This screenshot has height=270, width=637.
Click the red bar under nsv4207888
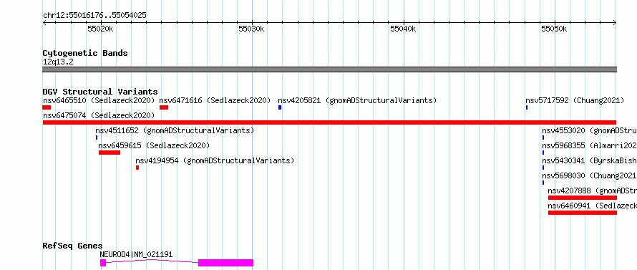[x=583, y=198]
